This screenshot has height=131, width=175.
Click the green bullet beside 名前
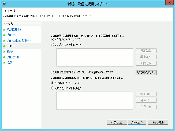(4, 63)
